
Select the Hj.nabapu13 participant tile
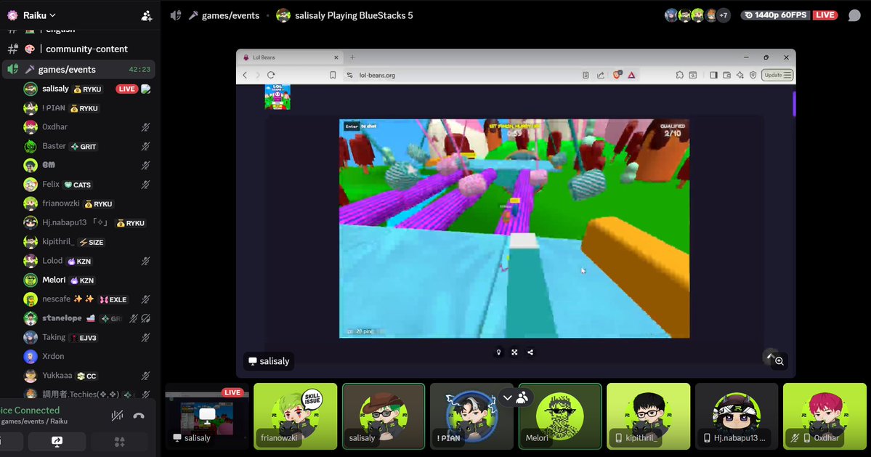737,416
